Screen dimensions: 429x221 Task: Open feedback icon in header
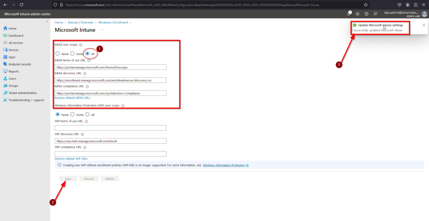[x=375, y=14]
